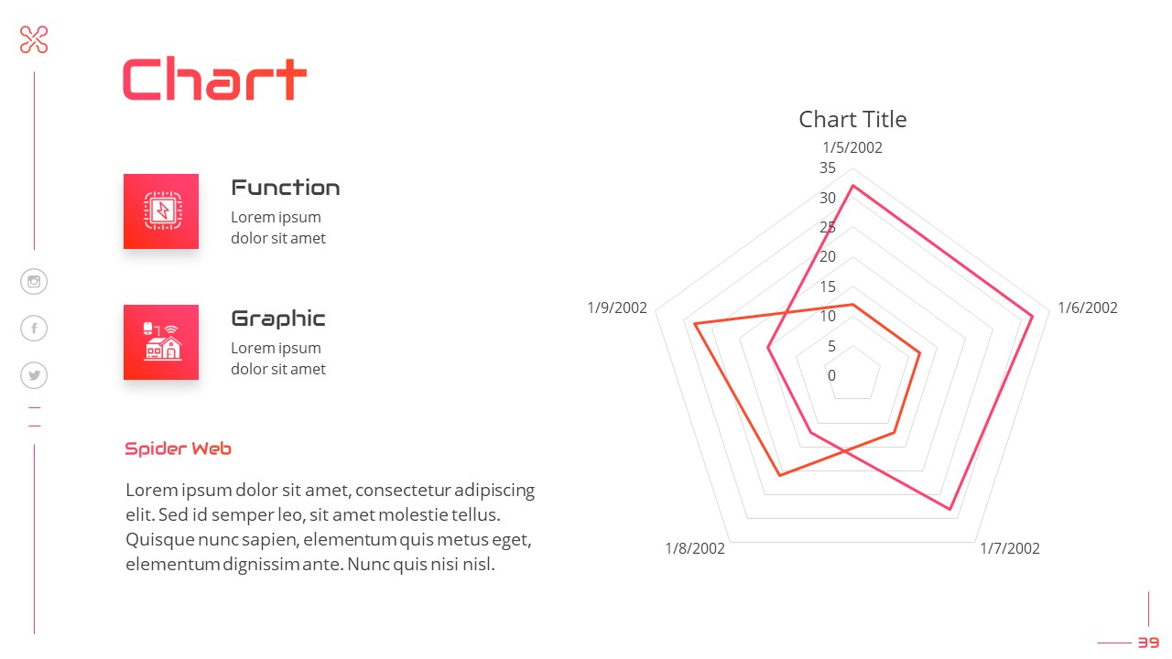Viewport: 1172px width, 659px height.
Task: Select the Graphic heading text
Action: [277, 319]
